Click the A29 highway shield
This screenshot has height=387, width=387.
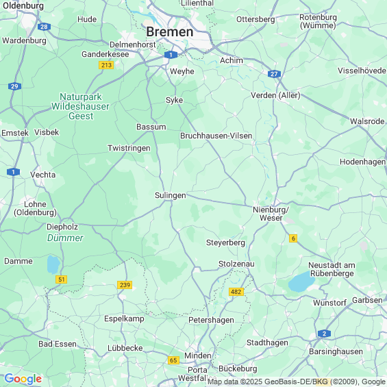[14, 86]
